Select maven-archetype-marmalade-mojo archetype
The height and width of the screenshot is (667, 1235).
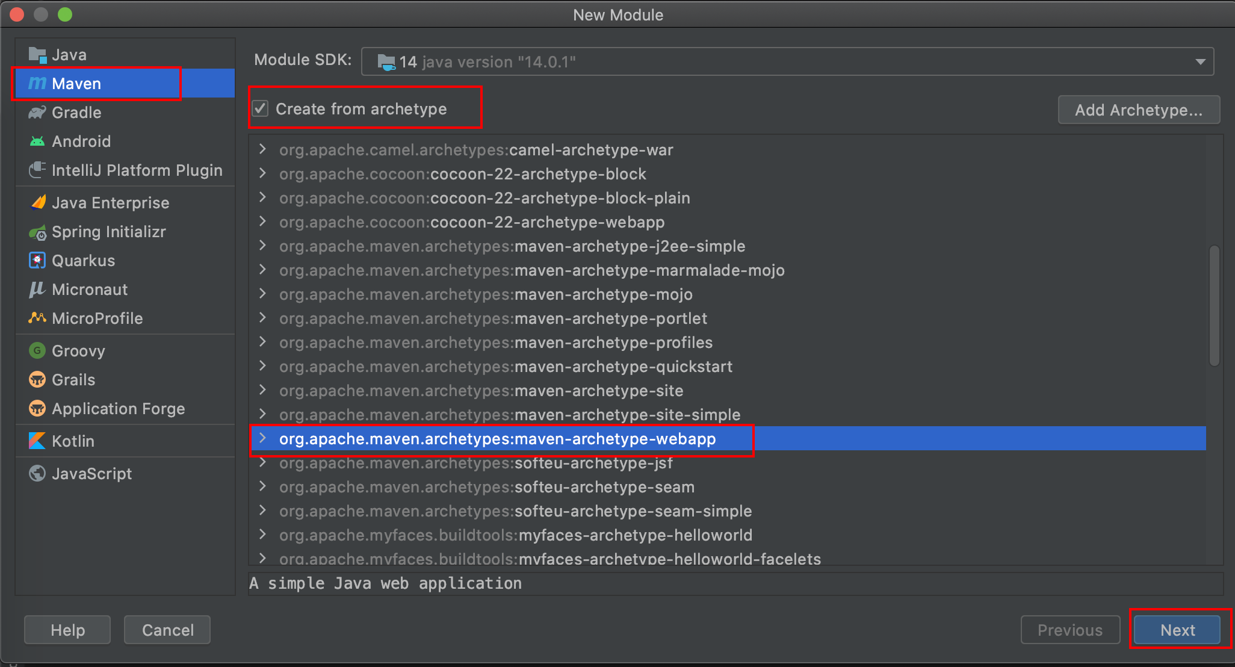click(727, 270)
